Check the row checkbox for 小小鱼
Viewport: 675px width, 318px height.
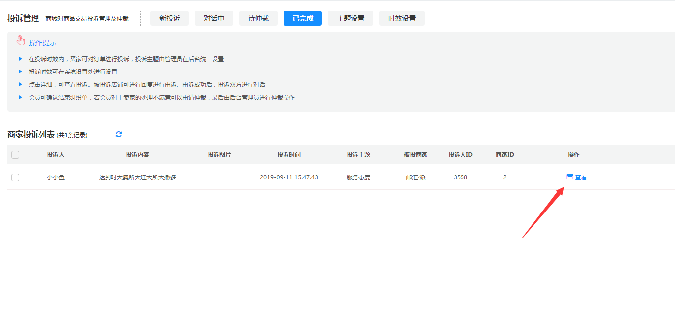coord(15,177)
